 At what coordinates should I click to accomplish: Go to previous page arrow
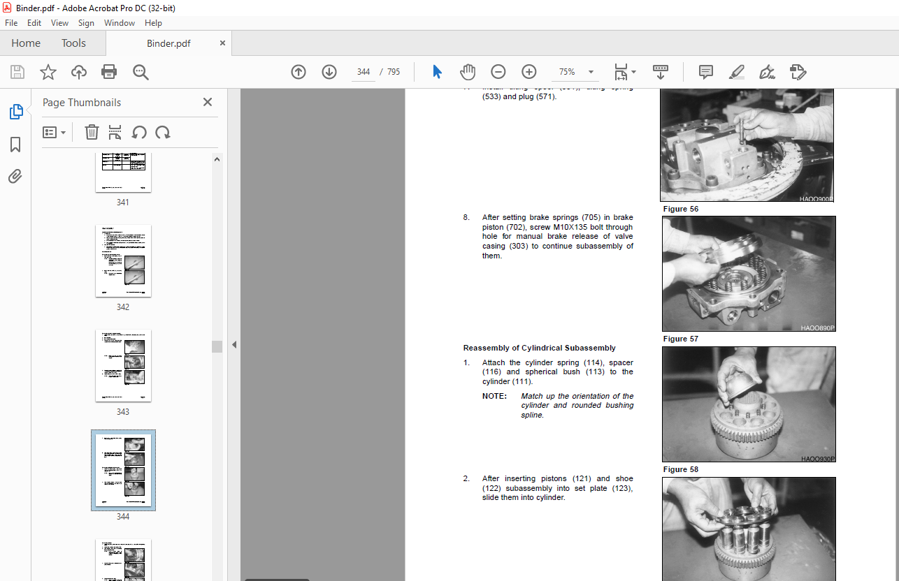[x=299, y=72]
